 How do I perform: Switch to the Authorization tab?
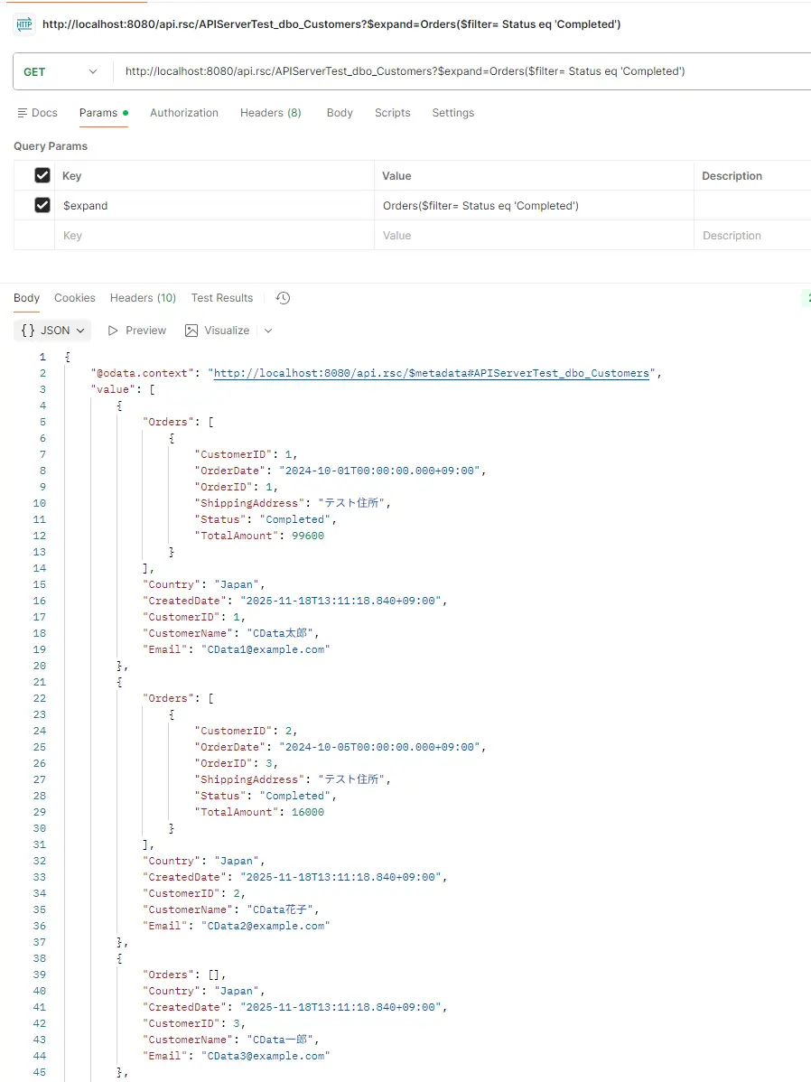pos(184,113)
